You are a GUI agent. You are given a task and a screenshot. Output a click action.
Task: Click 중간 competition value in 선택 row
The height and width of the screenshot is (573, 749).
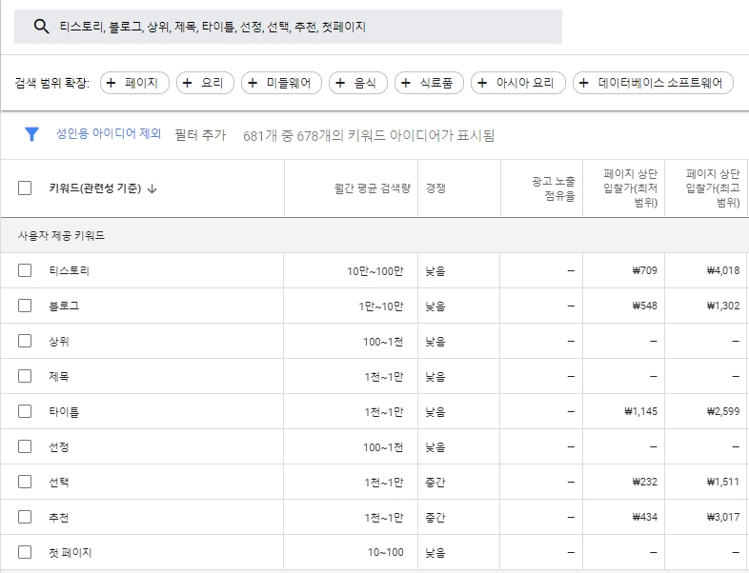(435, 483)
